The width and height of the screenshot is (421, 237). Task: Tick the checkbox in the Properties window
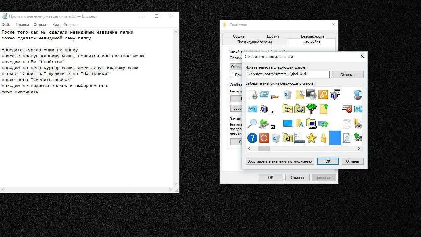pos(232,75)
